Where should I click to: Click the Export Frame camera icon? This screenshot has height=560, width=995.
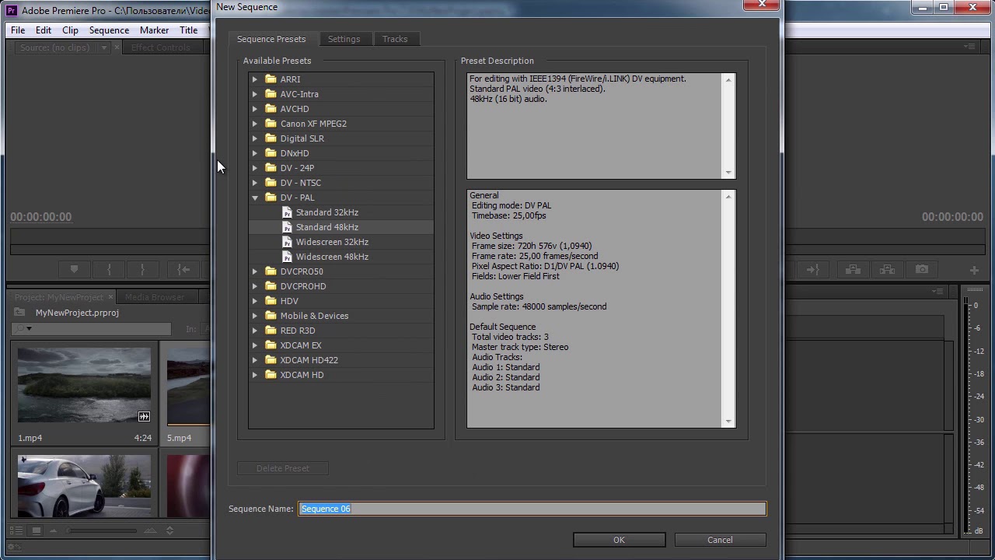pyautogui.click(x=921, y=270)
